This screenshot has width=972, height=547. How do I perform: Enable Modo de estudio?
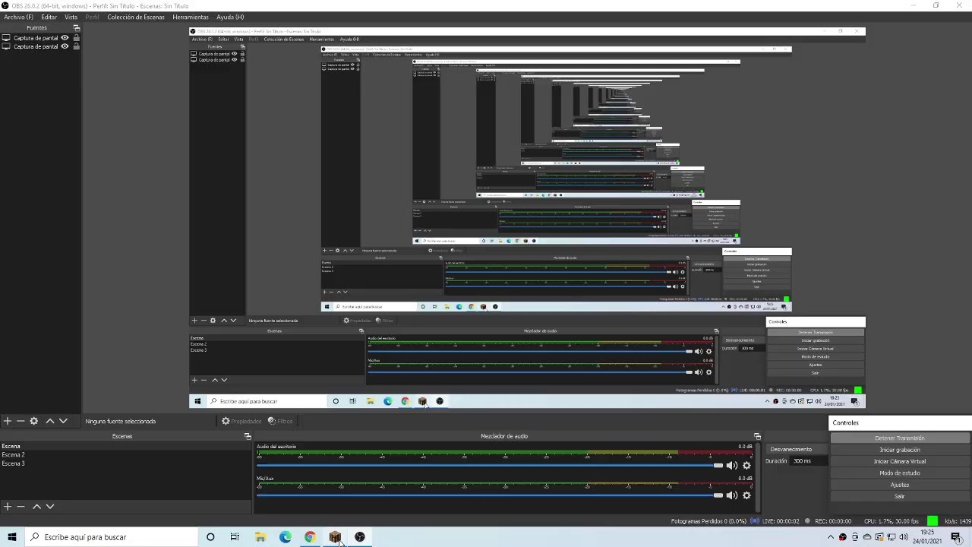point(900,473)
